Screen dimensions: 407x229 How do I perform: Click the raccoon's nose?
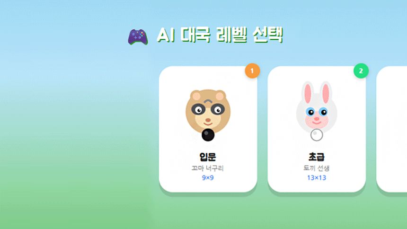click(208, 120)
